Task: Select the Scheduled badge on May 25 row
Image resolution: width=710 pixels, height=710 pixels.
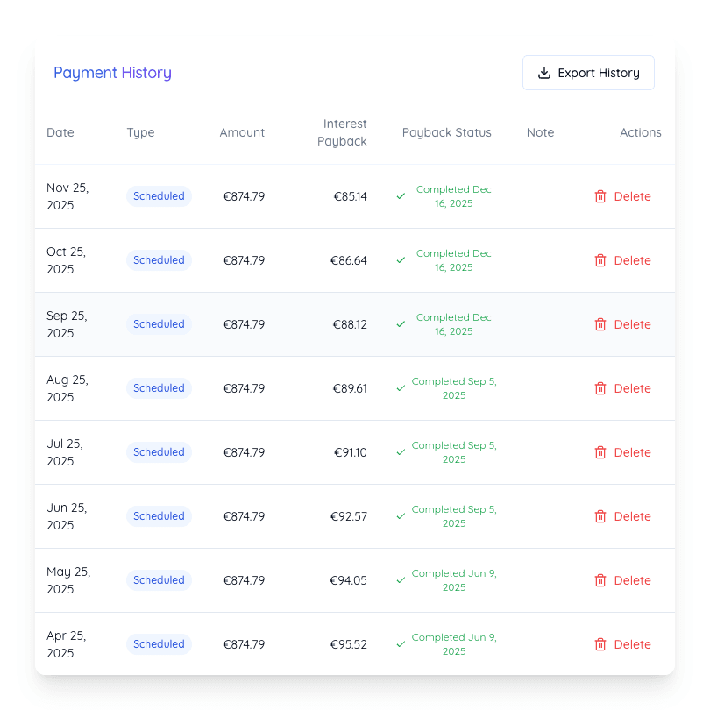Action: click(x=159, y=580)
